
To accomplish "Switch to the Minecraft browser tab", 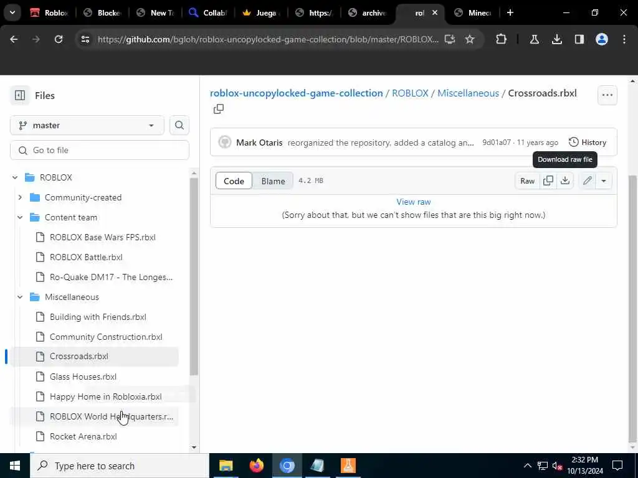I will tap(472, 12).
